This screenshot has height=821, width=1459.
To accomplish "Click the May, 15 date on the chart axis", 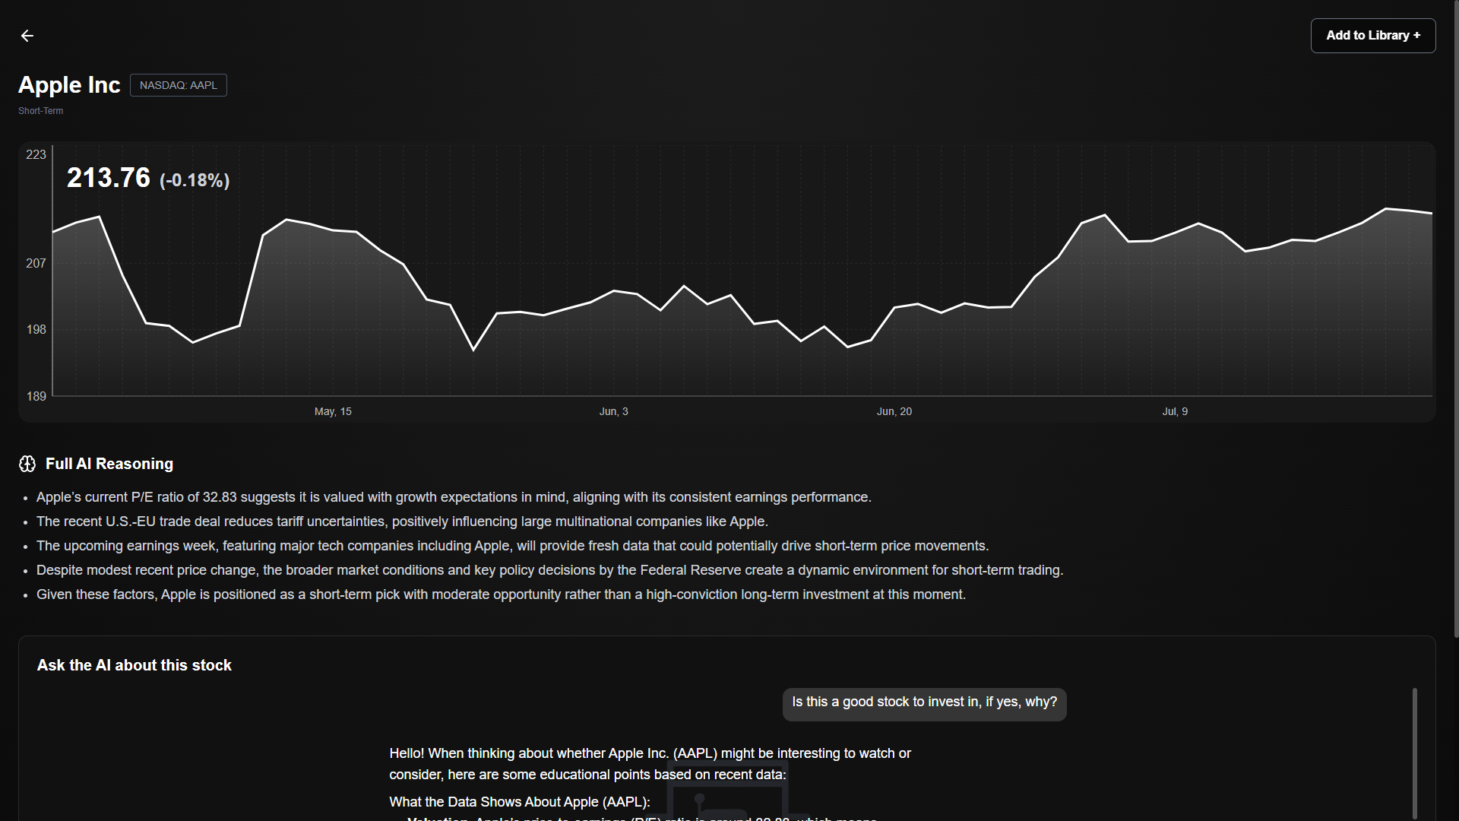I will coord(333,411).
